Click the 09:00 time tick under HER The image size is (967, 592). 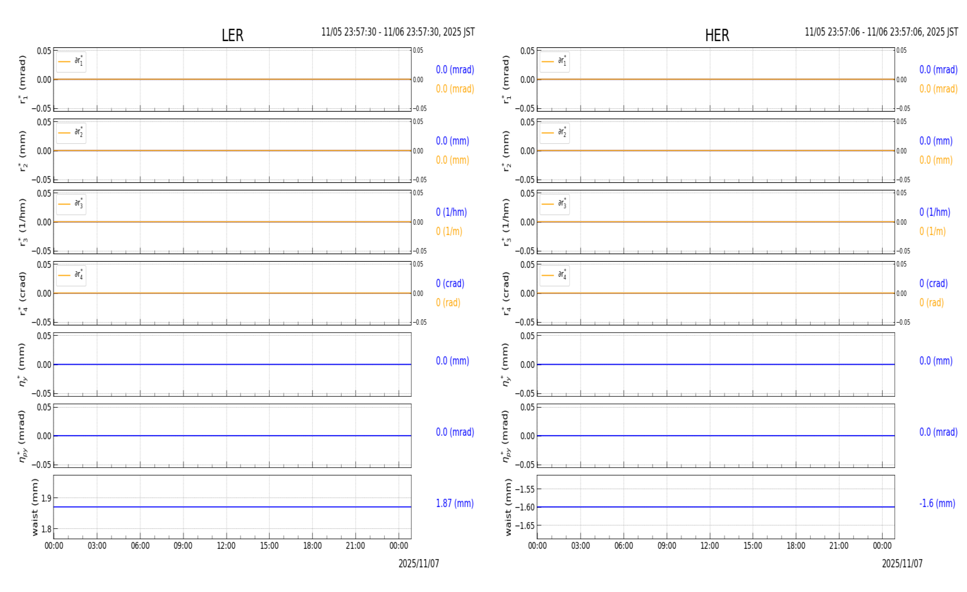tap(667, 546)
